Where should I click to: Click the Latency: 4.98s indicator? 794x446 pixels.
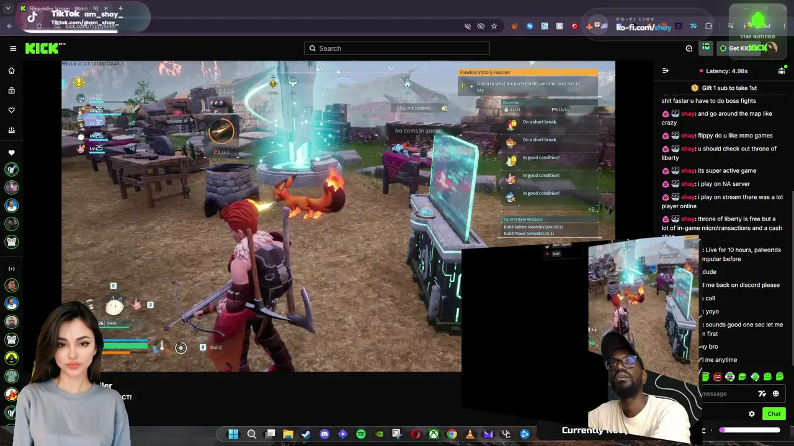click(x=723, y=71)
